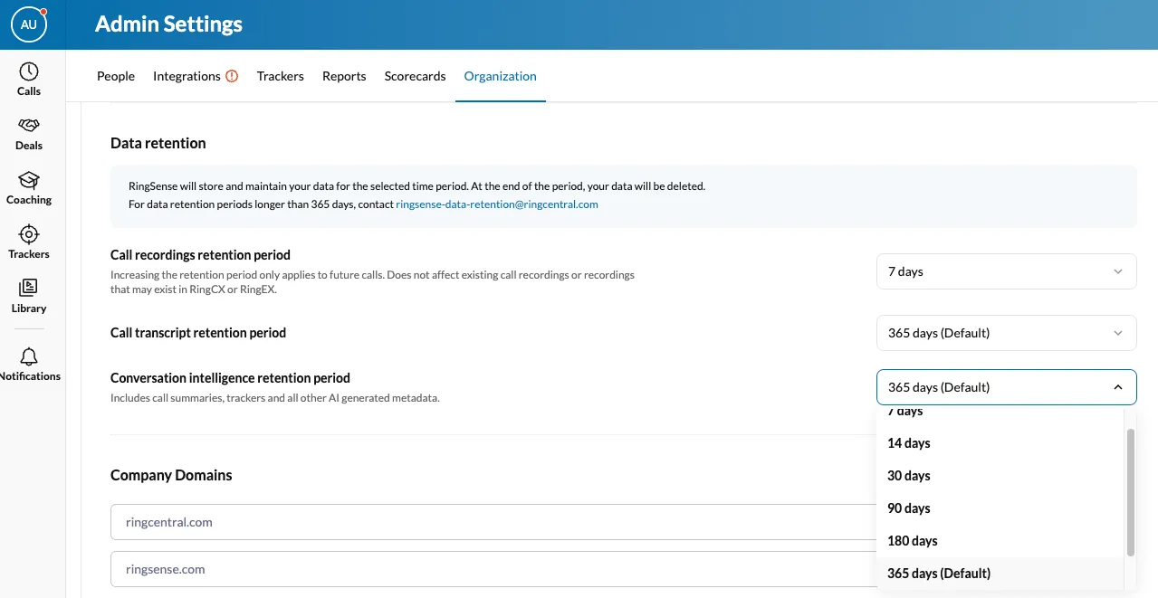Select the 90 days option

909,508
